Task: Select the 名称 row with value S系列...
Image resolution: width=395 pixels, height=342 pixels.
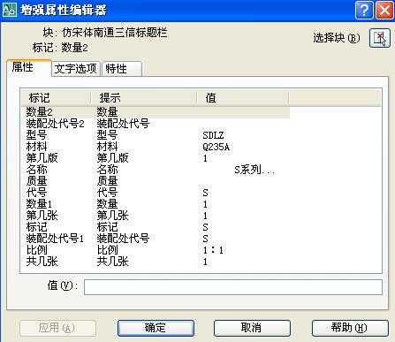Action: coord(156,170)
